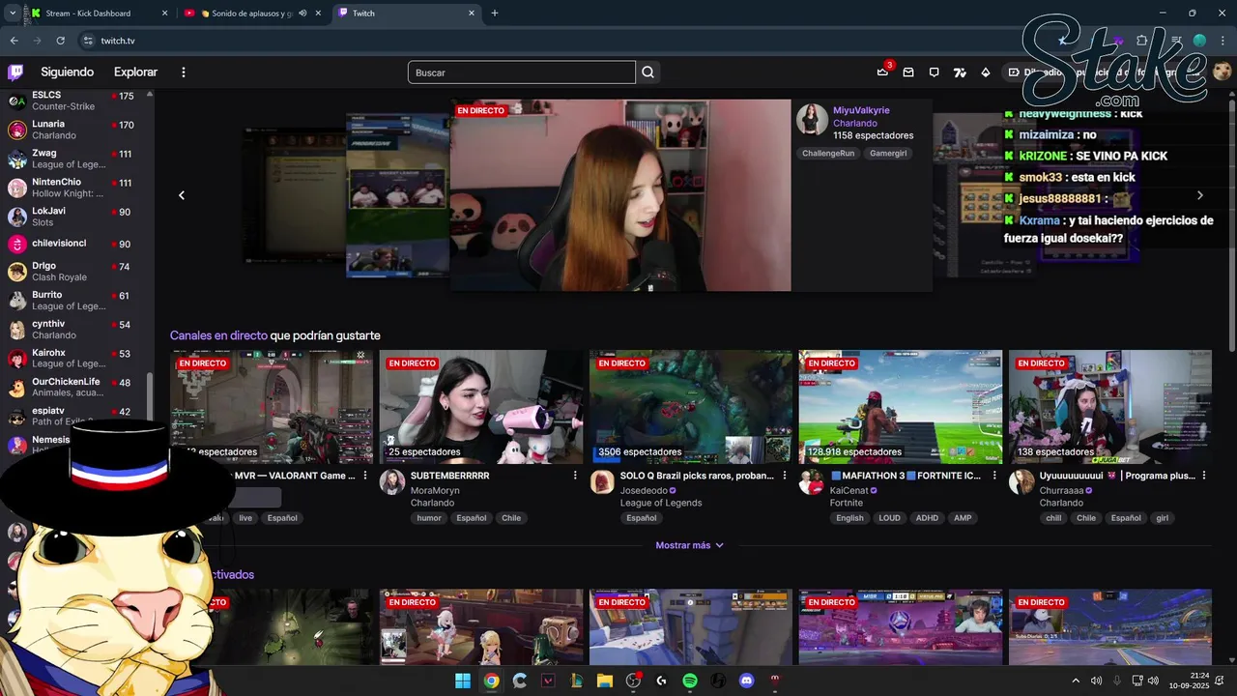Open the notifications inbox icon

[x=908, y=72]
